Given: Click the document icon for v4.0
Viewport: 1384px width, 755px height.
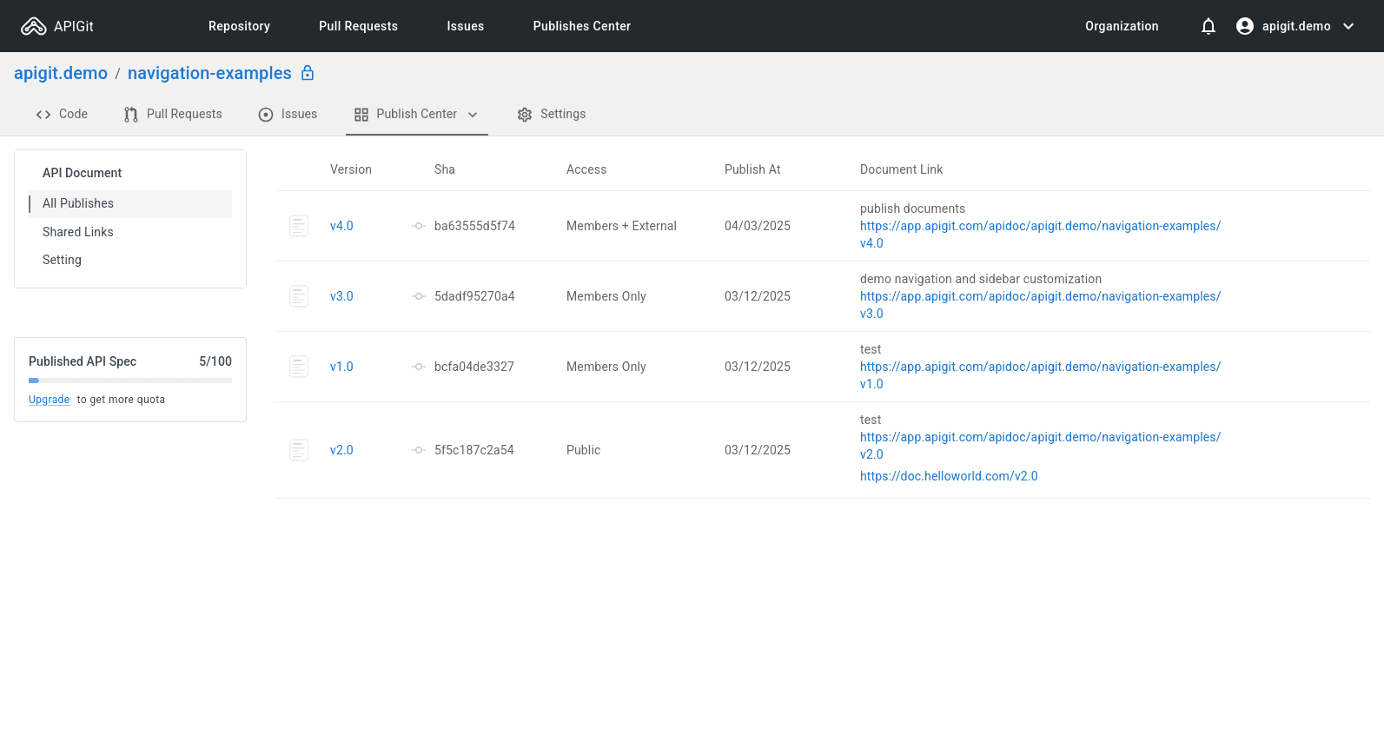Looking at the screenshot, I should [x=299, y=226].
